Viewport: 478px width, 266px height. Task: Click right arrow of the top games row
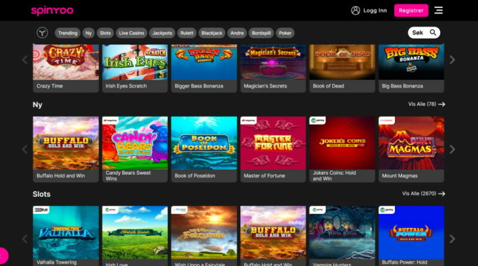coord(452,60)
